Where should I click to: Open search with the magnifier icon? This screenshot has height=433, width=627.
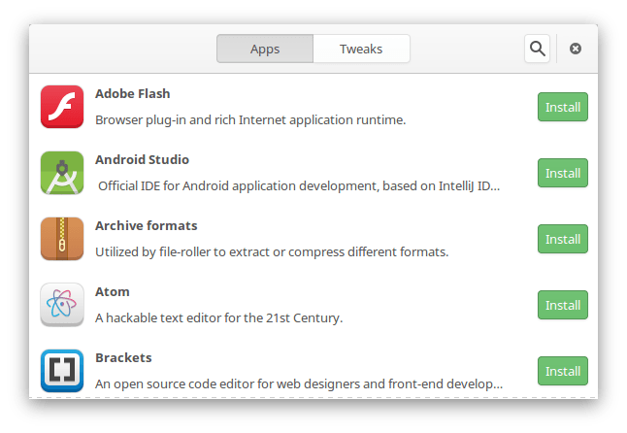click(x=537, y=49)
